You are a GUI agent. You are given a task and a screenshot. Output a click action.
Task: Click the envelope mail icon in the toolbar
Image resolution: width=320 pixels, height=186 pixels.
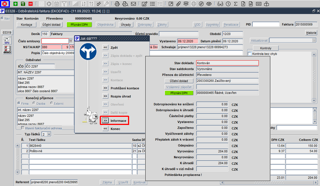pyautogui.click(x=134, y=4)
